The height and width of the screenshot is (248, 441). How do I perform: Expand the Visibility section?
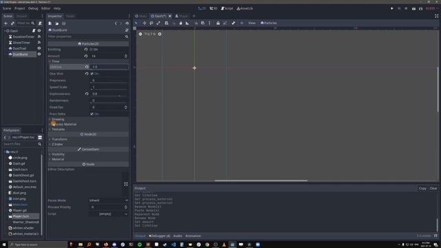(x=88, y=154)
